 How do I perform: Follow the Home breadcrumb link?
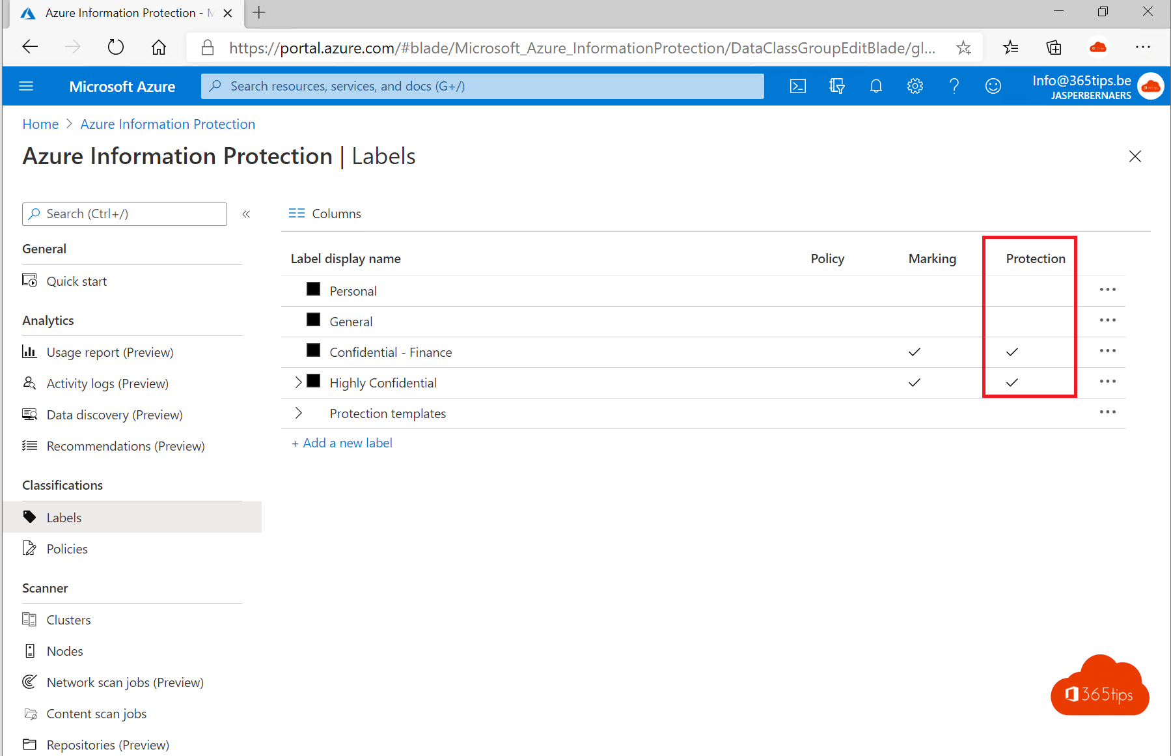[x=40, y=124]
